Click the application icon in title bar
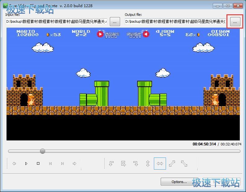The width and height of the screenshot is (246, 192). [6, 6]
